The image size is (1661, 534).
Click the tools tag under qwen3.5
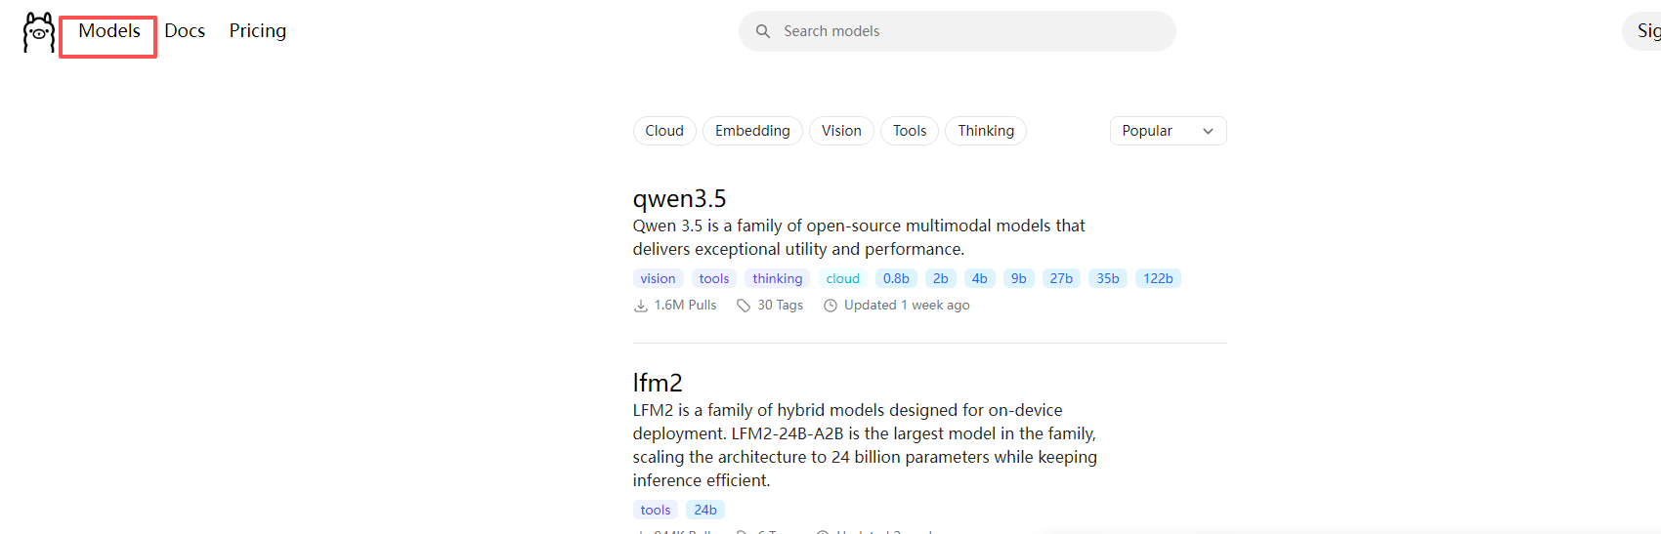click(714, 279)
